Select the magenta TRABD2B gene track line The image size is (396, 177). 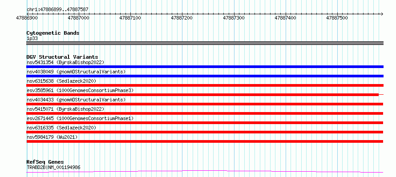point(205,172)
